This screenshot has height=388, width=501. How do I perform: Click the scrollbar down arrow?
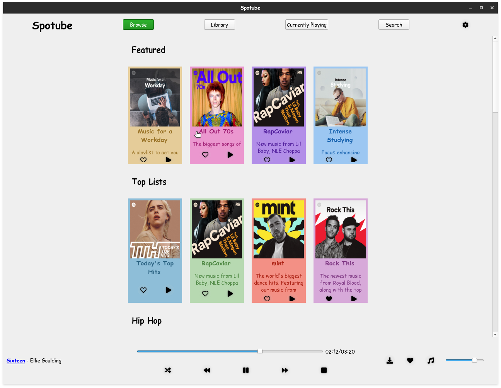(495, 335)
